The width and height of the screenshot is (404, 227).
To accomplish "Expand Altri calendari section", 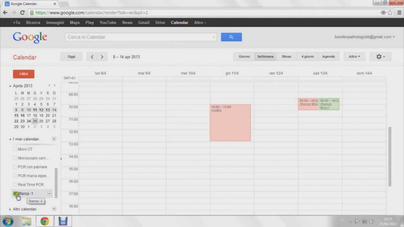I will click(x=10, y=209).
